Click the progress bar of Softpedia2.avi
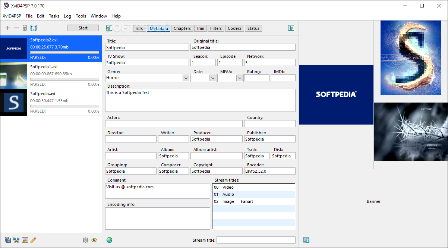The height and width of the screenshot is (248, 448). [64, 52]
